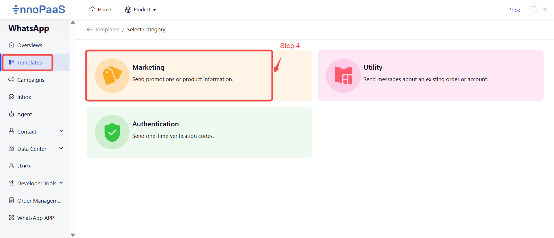554x238 pixels.
Task: Click the Inbox chat bubble icon
Action: (12, 97)
